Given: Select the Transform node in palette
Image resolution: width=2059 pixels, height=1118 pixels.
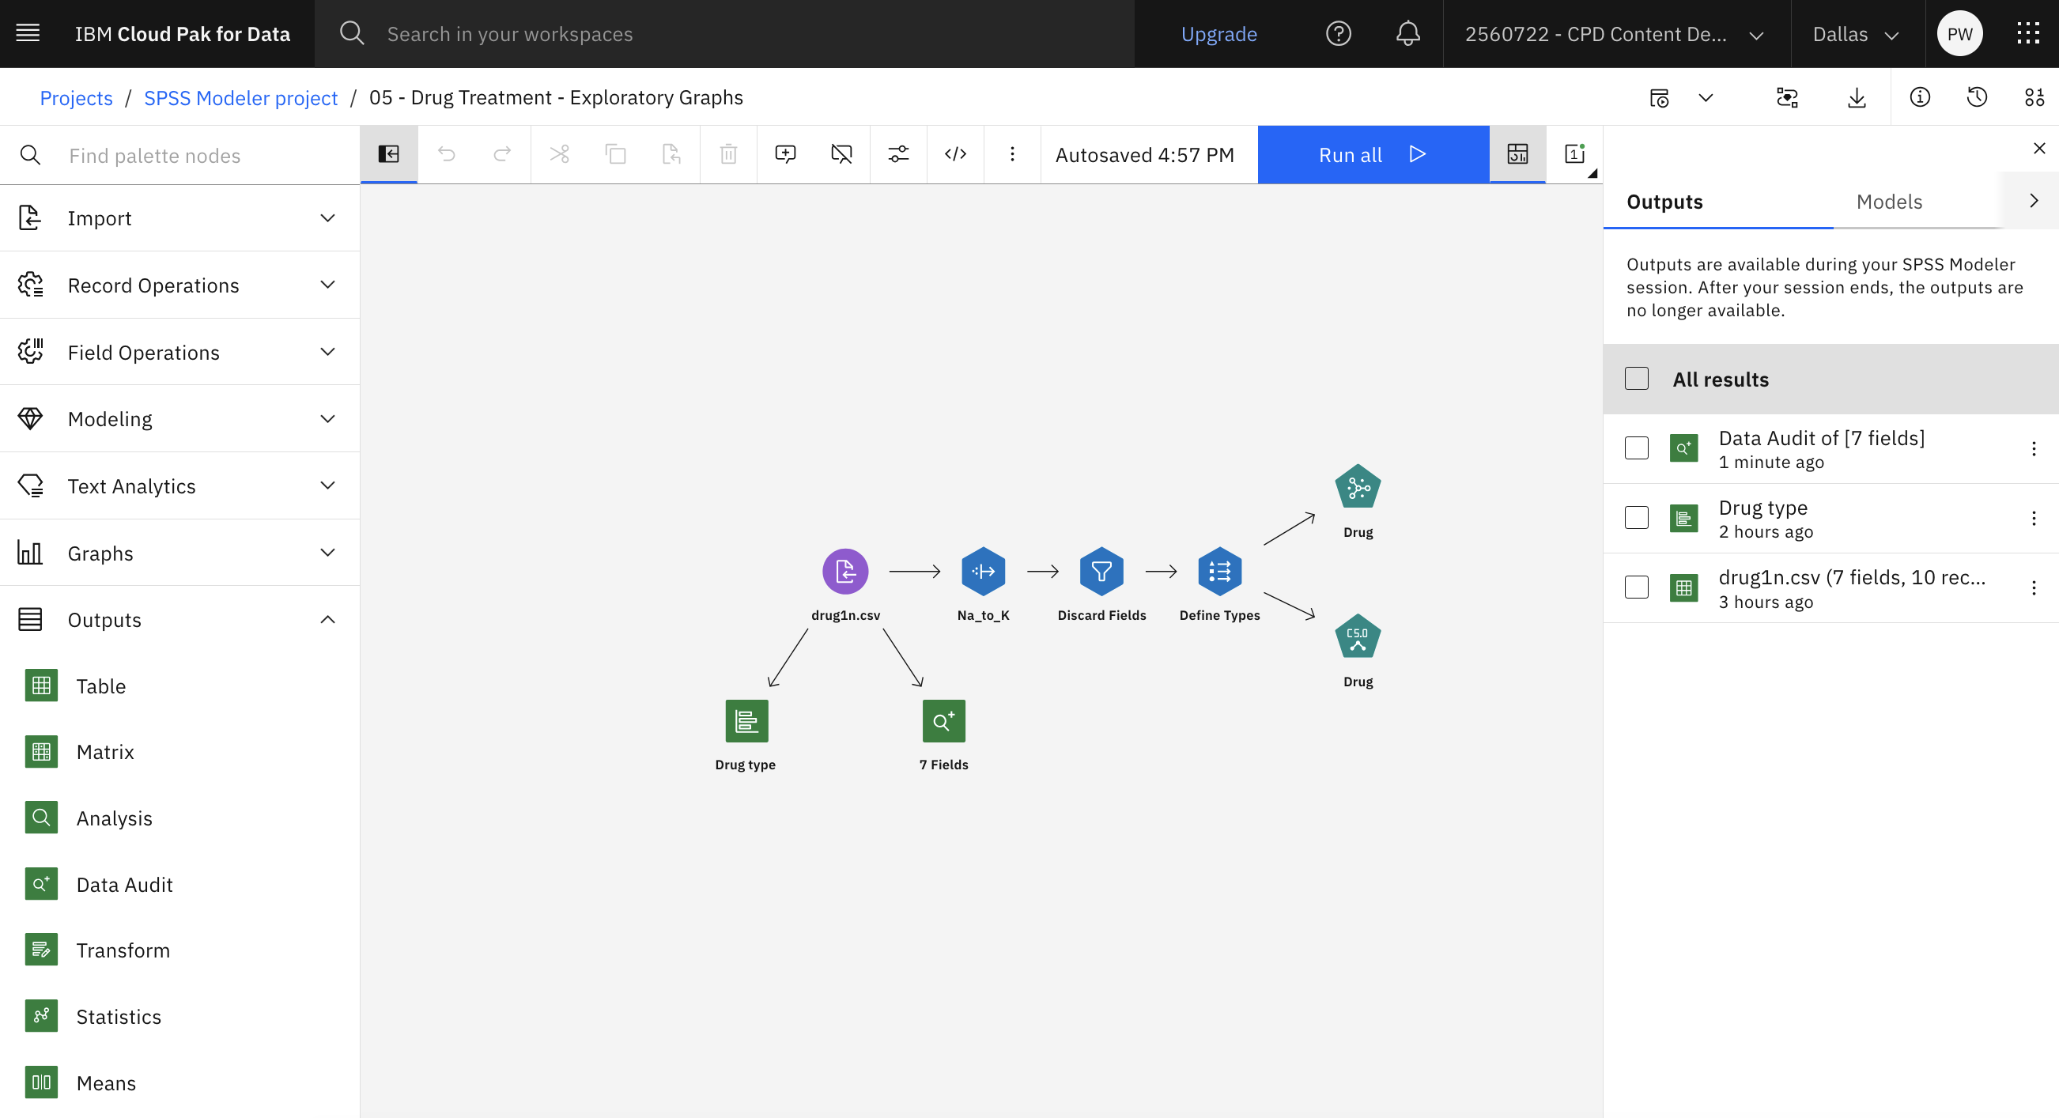Looking at the screenshot, I should pos(179,950).
